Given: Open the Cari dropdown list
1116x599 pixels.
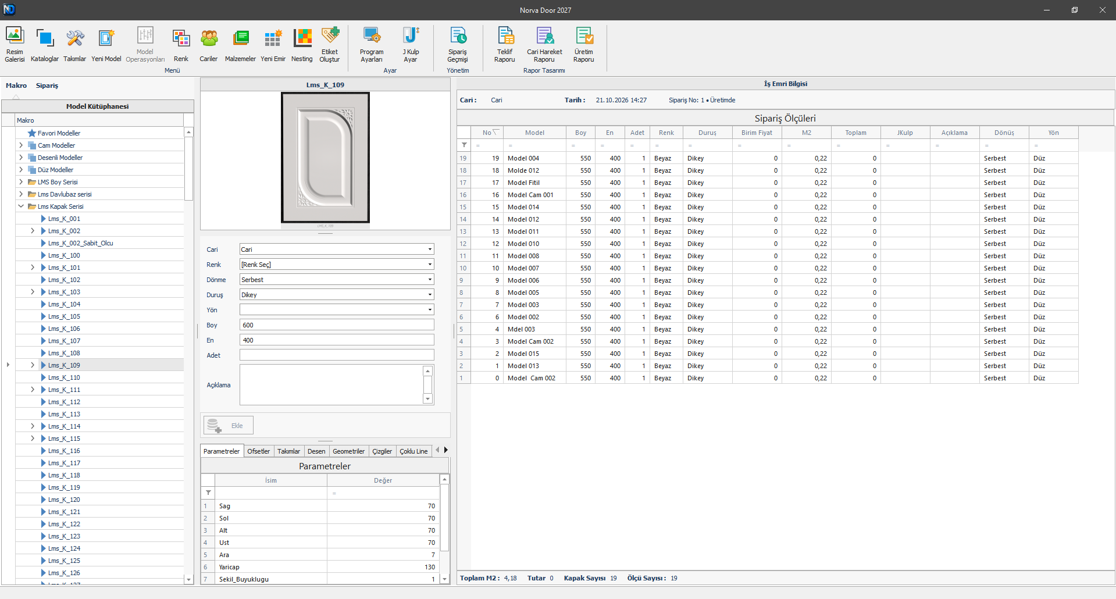Looking at the screenshot, I should click(430, 249).
